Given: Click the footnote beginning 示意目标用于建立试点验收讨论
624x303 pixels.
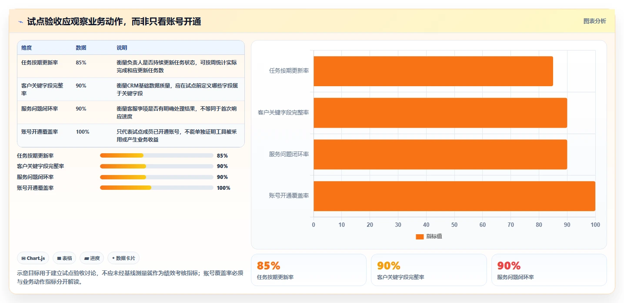Looking at the screenshot, I should pyautogui.click(x=130, y=277).
